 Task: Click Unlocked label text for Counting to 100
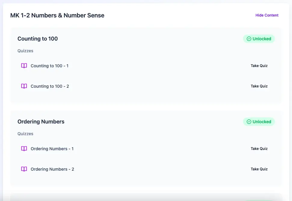[x=262, y=39]
